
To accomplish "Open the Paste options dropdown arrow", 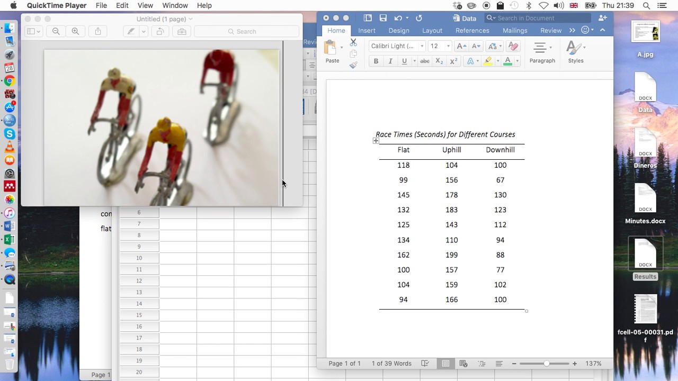I will pyautogui.click(x=342, y=48).
